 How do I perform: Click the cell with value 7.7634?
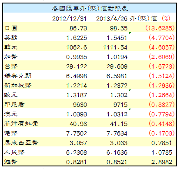tap(117, 133)
